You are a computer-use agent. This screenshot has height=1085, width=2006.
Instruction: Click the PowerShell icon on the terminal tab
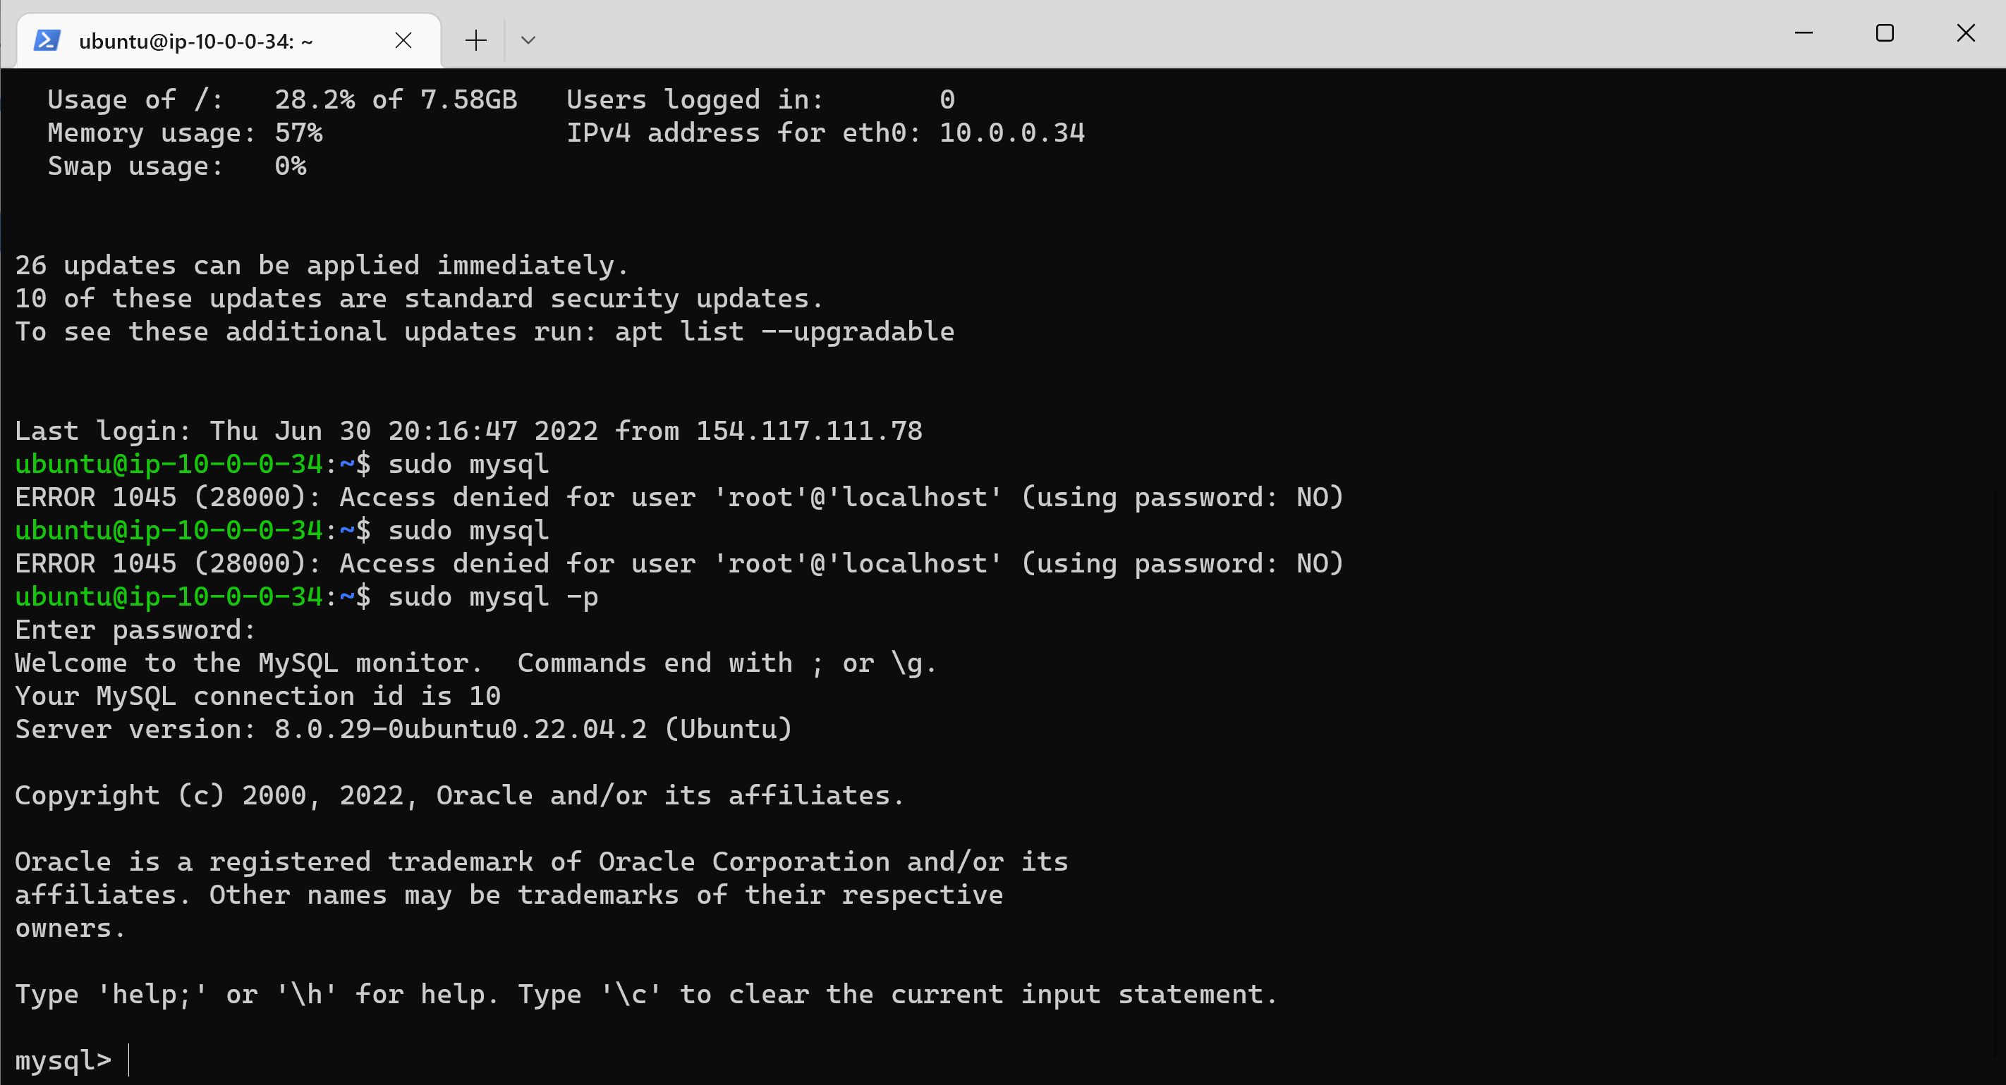tap(47, 39)
